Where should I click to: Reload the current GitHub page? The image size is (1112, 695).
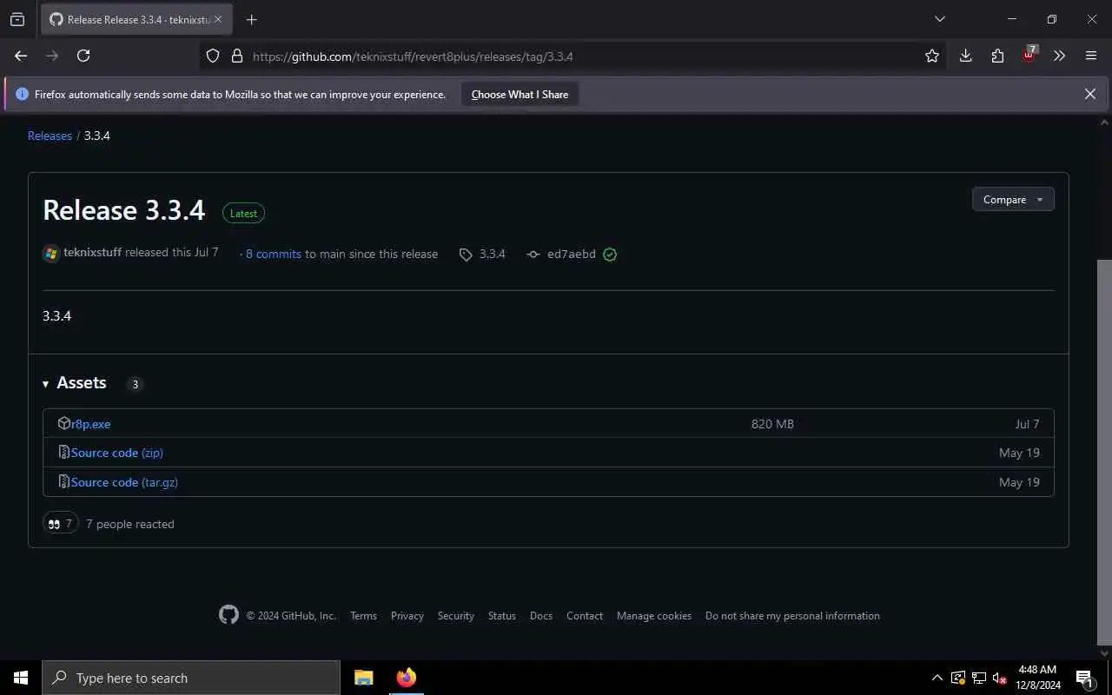(x=83, y=56)
